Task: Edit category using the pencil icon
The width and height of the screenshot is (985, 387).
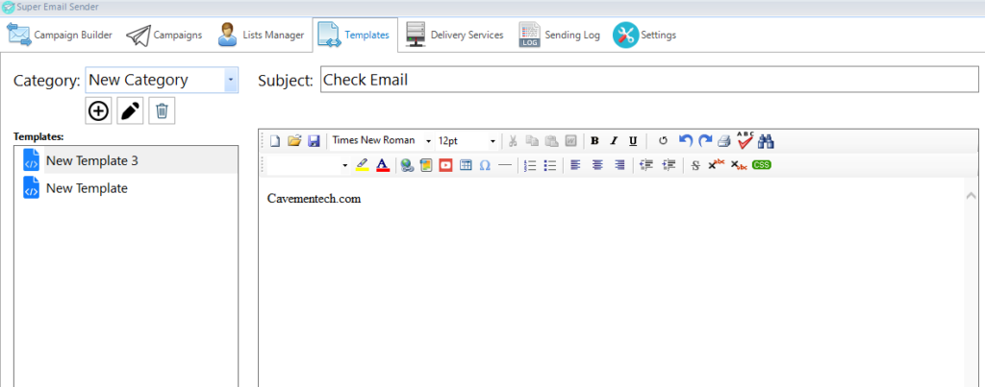Action: point(130,111)
